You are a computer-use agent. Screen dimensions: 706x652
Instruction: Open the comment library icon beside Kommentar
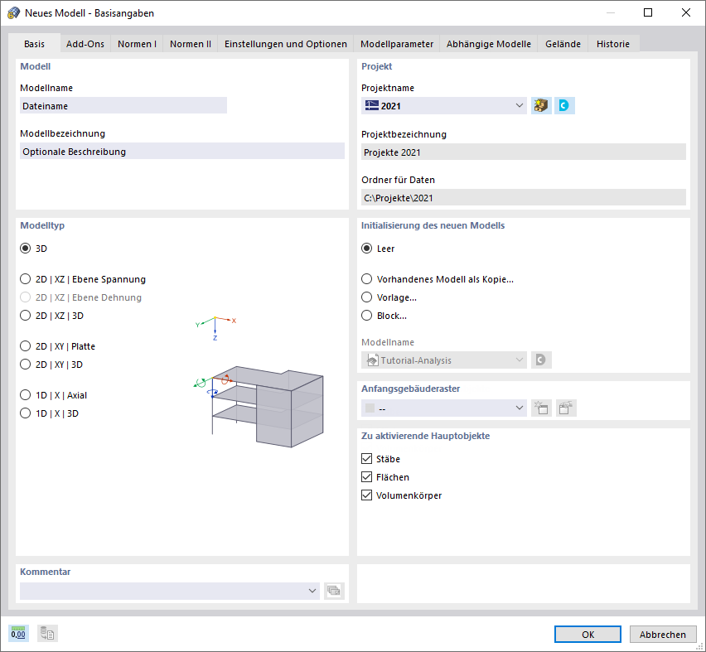coord(335,591)
